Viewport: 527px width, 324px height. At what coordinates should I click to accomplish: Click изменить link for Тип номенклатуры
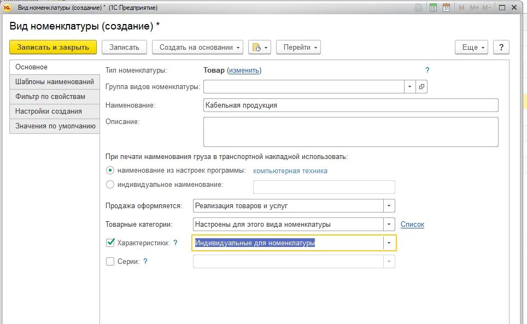pyautogui.click(x=244, y=70)
